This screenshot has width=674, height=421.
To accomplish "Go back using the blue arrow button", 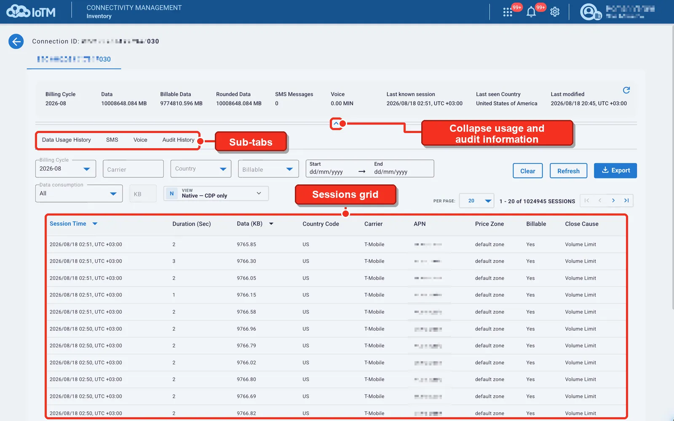I will (x=16, y=41).
